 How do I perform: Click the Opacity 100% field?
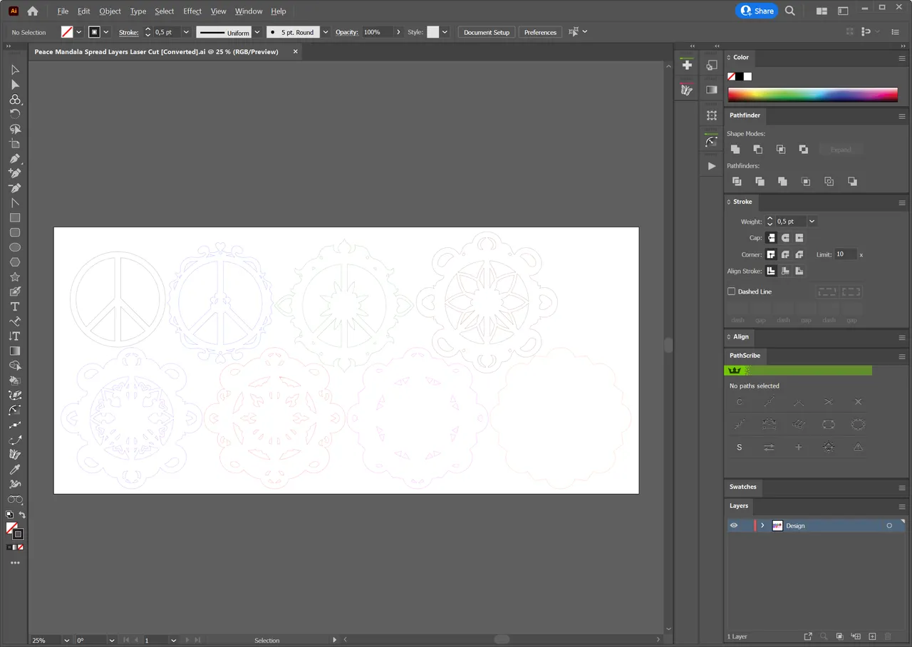(x=377, y=32)
